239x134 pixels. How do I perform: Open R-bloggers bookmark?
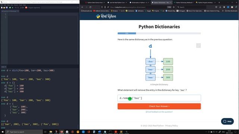click(181, 11)
